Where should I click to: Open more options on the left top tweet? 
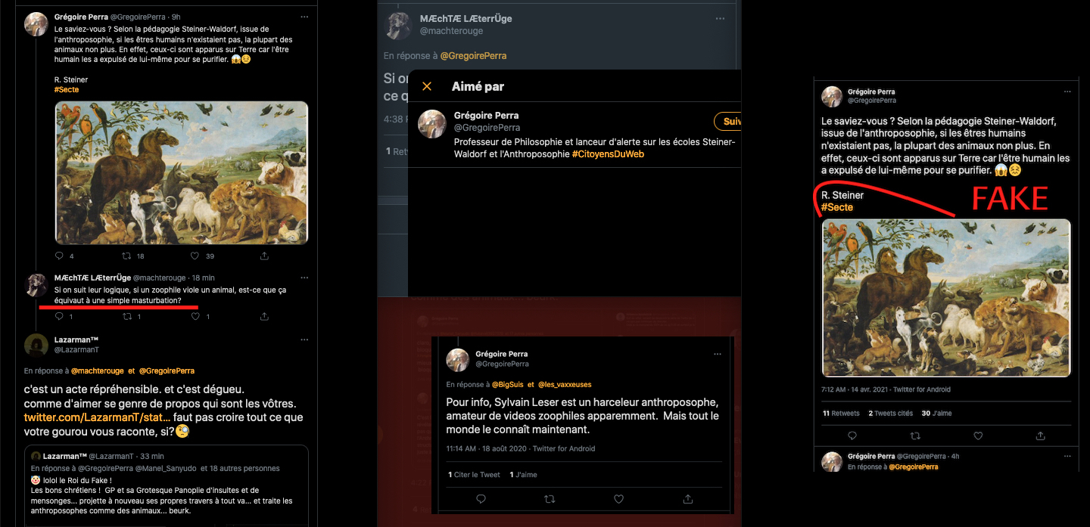tap(304, 17)
